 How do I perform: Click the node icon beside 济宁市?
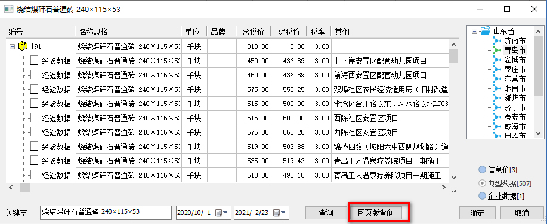tap(497, 107)
